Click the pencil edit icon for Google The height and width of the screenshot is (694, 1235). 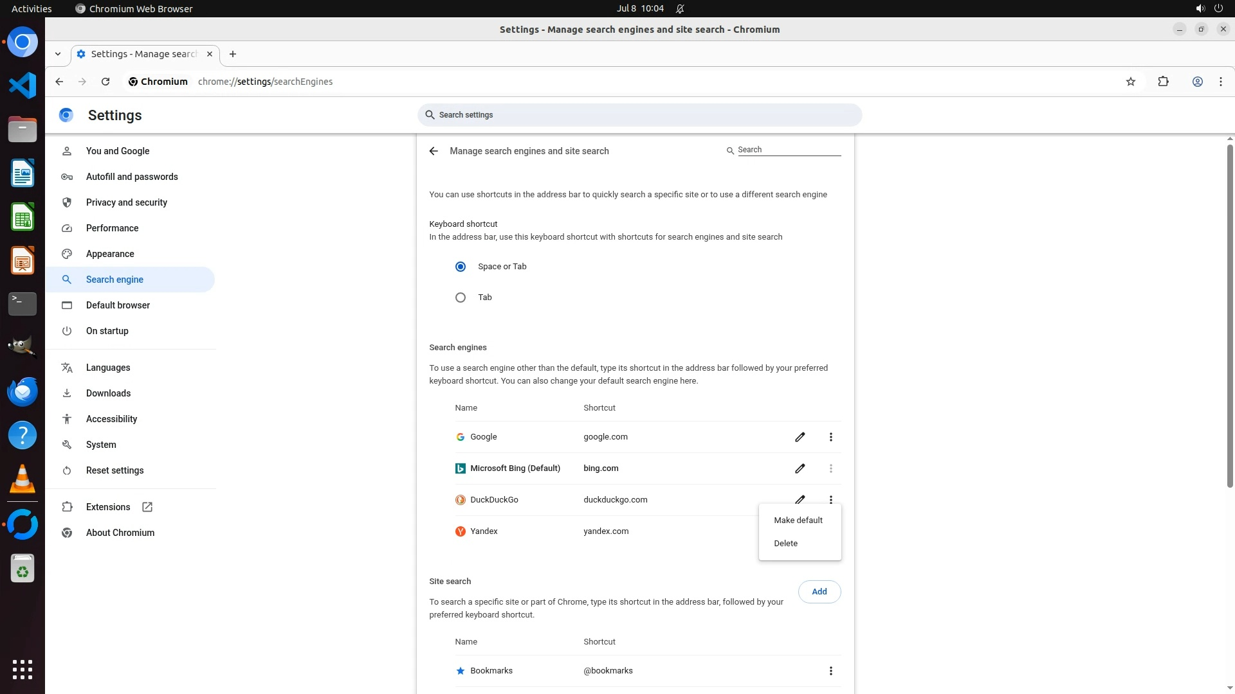coord(800,437)
